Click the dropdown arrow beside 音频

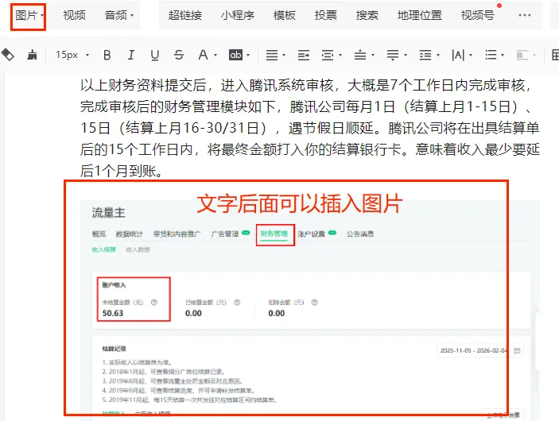(x=132, y=15)
